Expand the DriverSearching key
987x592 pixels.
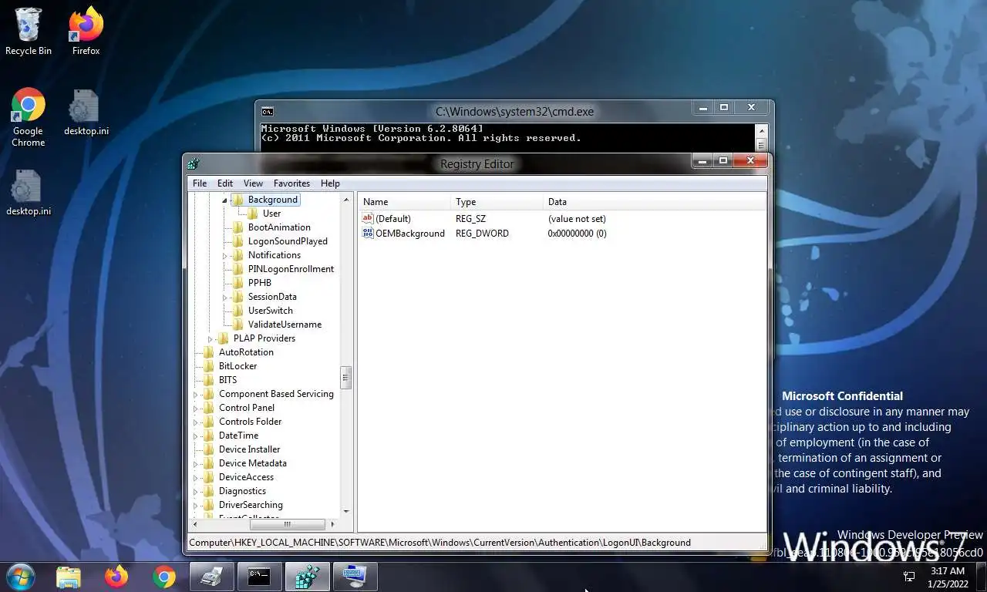196,505
